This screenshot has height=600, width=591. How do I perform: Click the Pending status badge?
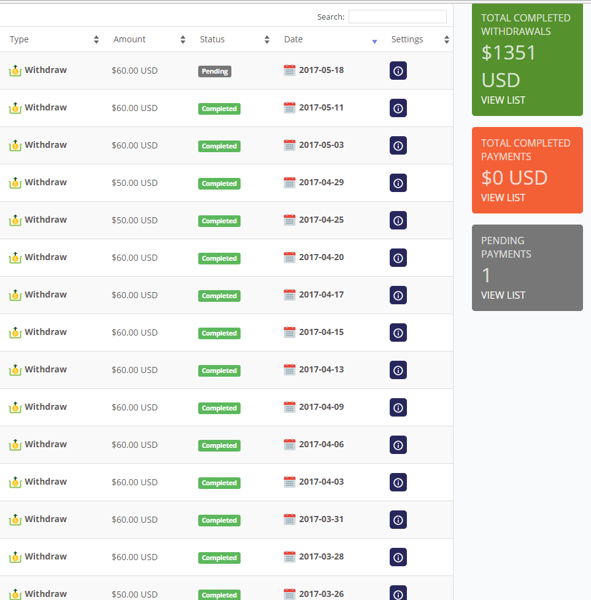[x=215, y=71]
